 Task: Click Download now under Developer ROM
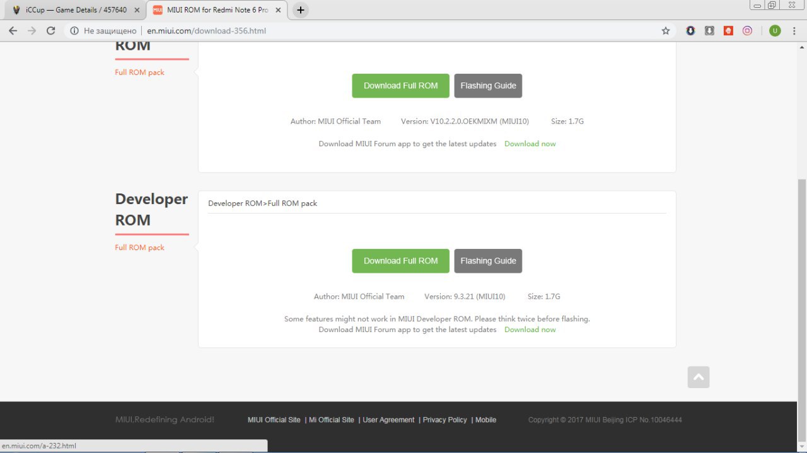pyautogui.click(x=530, y=330)
